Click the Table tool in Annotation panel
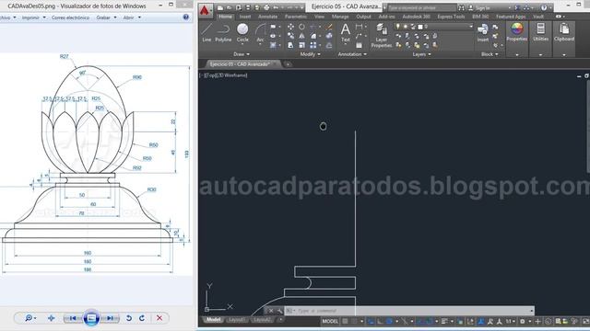The image size is (590, 331). point(359,45)
